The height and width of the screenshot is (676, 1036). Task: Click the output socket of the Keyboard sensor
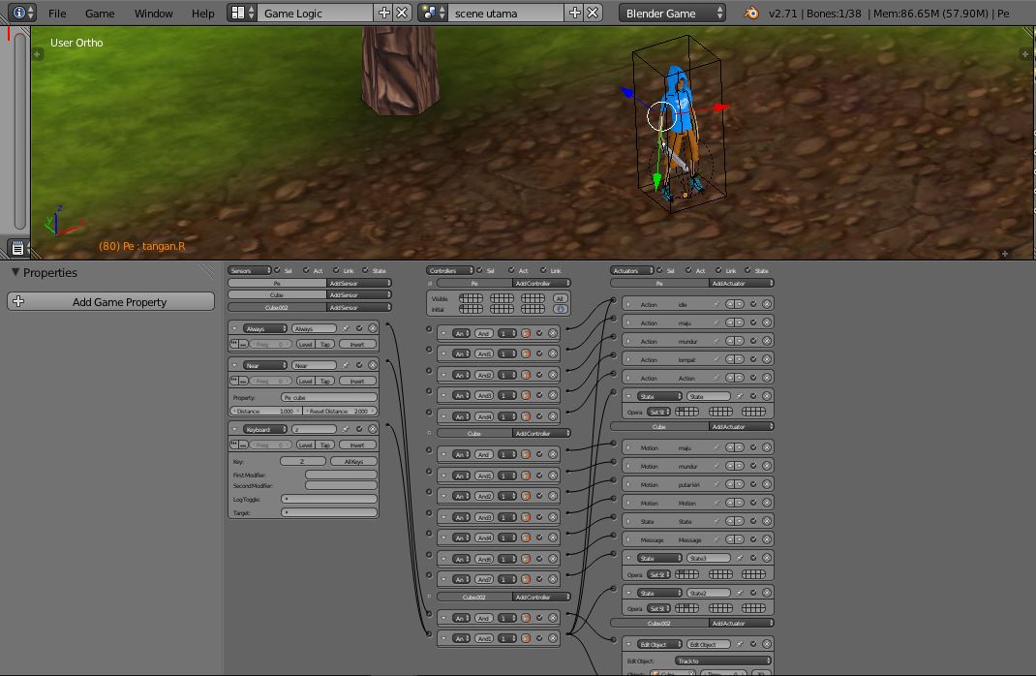click(387, 425)
